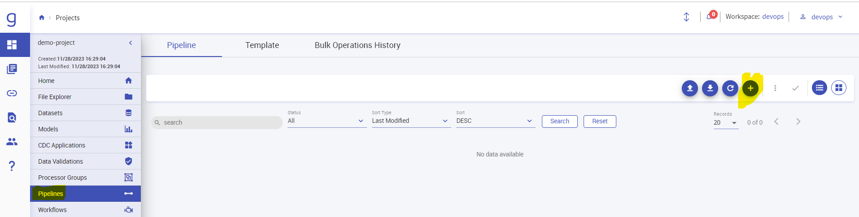Click the upload pipeline icon
859x217 pixels.
(690, 88)
